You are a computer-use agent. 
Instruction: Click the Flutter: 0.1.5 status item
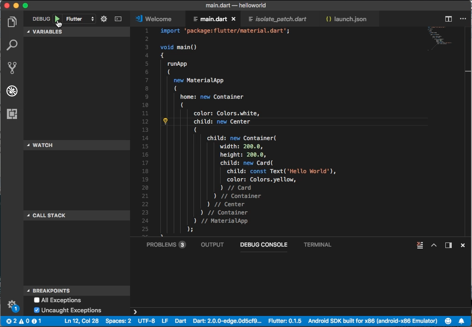click(x=285, y=321)
